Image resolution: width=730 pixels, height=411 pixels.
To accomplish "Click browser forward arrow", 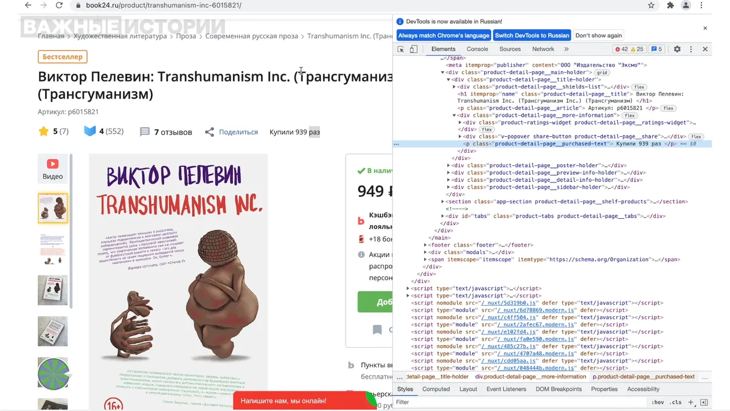I will 44,5.
